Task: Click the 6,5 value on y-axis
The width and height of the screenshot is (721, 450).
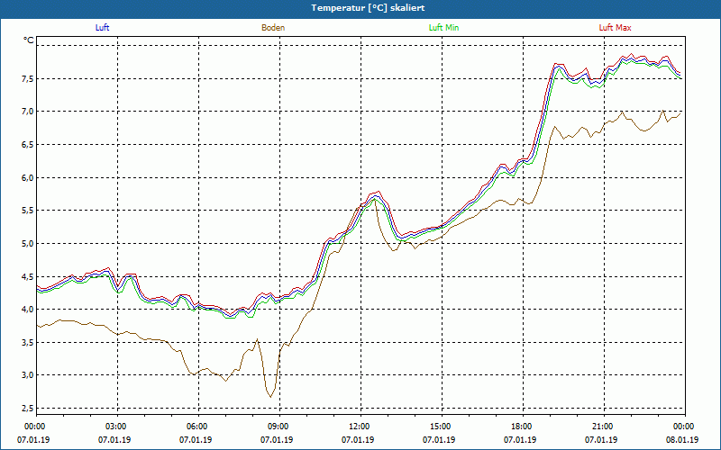Action: pyautogui.click(x=28, y=145)
